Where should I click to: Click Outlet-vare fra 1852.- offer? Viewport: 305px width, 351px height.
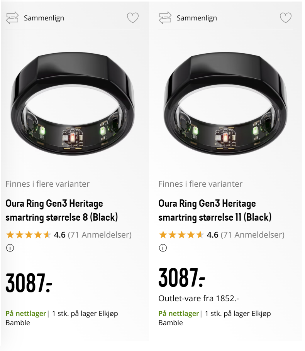(x=199, y=299)
